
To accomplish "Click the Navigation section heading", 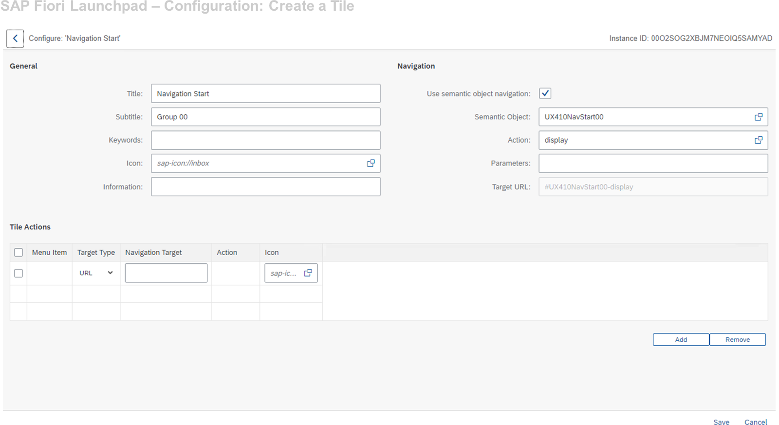I will 416,66.
